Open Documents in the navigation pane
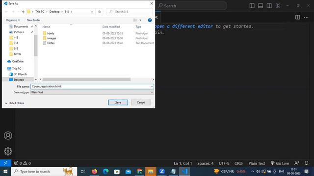The height and width of the screenshot is (176, 314). (x=21, y=26)
